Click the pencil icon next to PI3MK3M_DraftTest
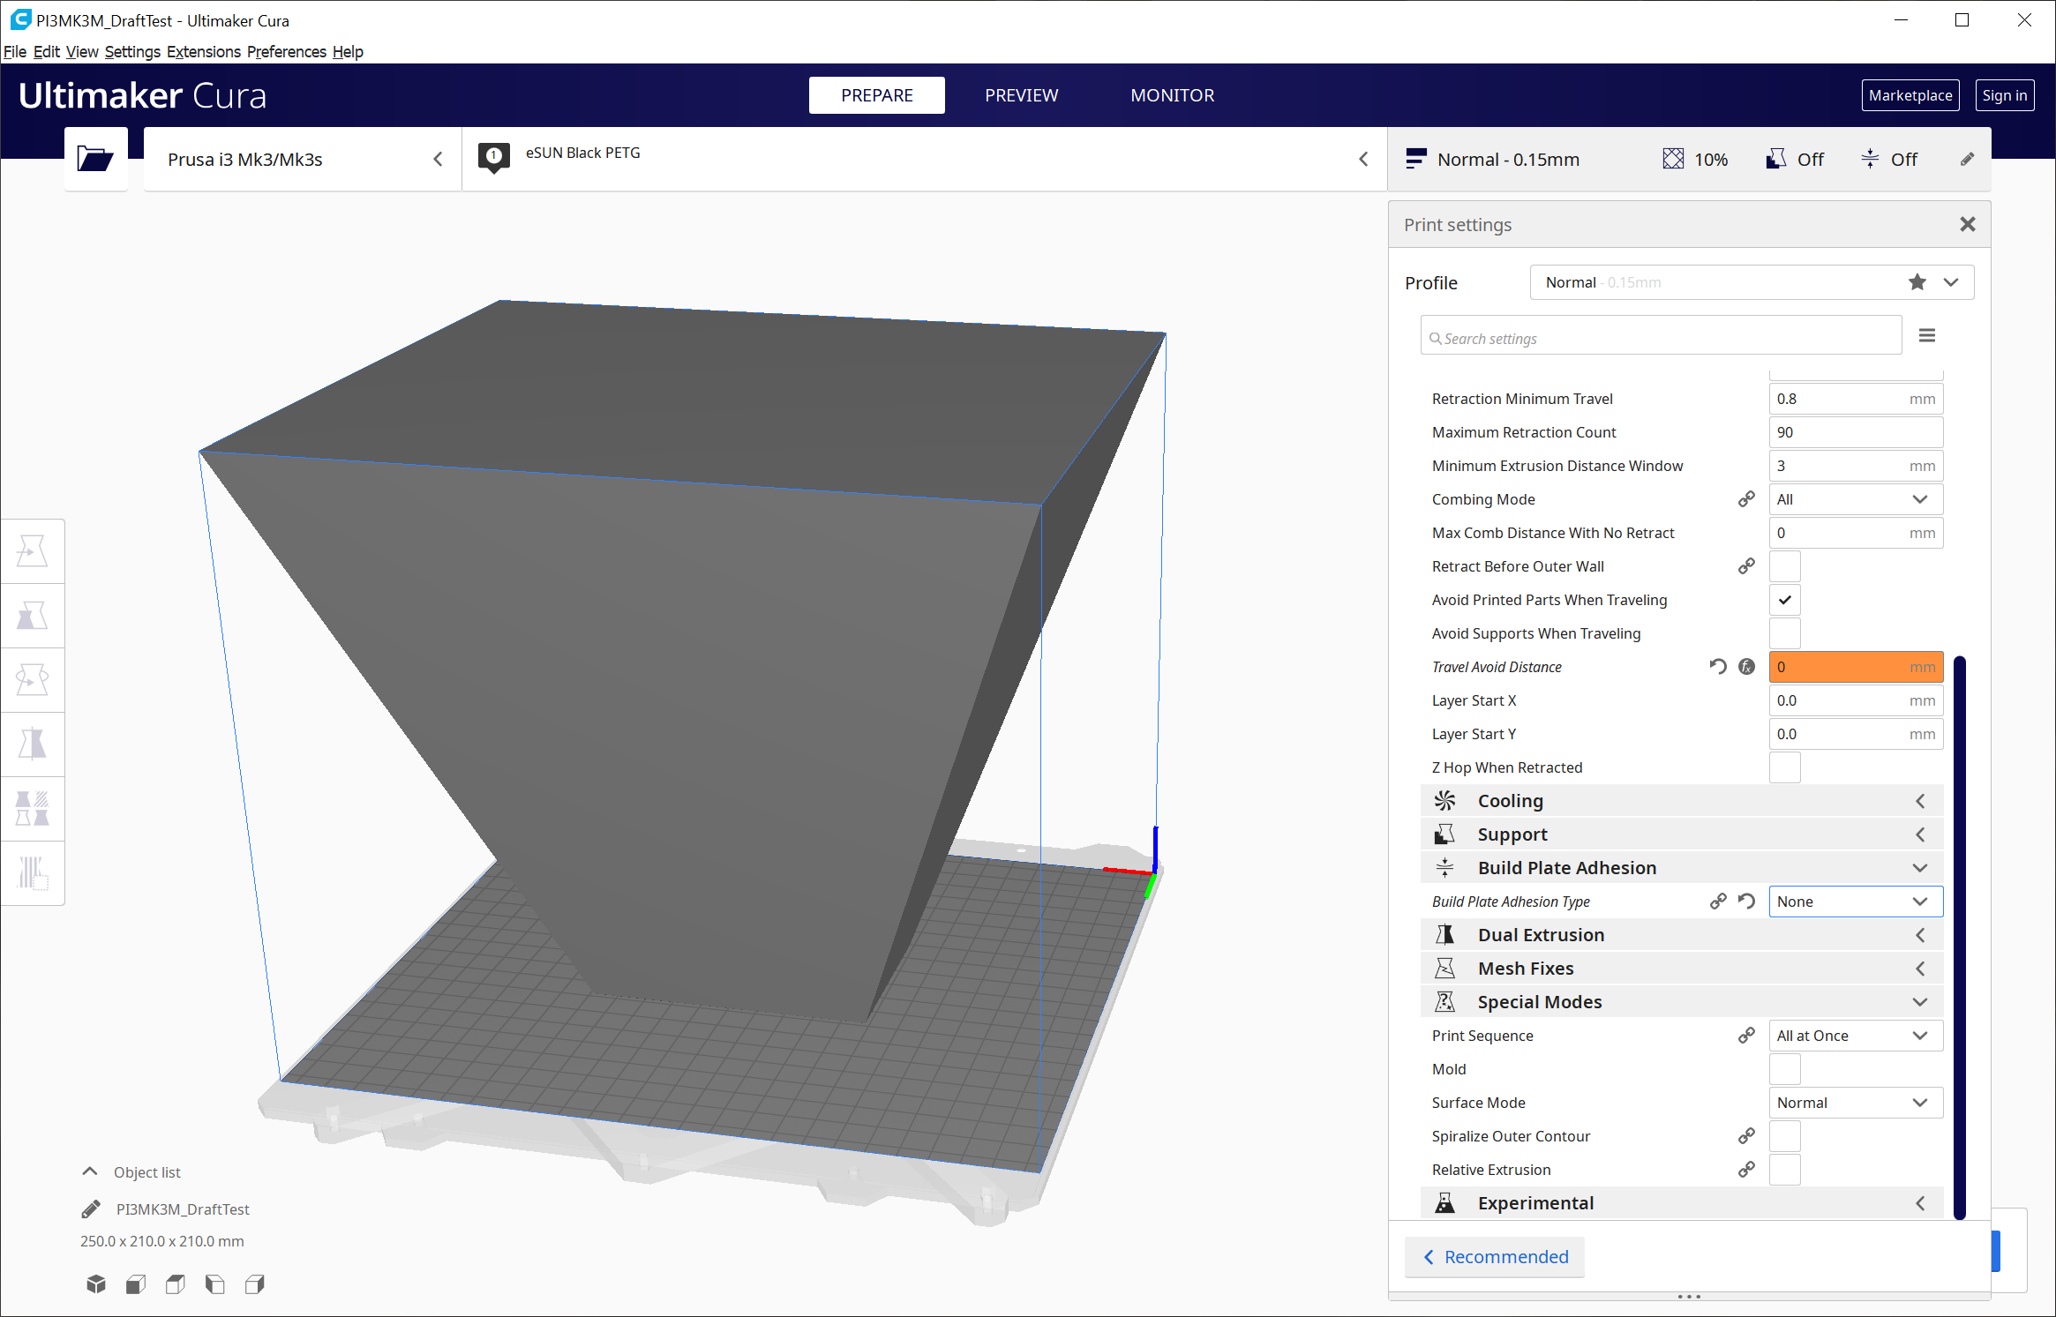The width and height of the screenshot is (2056, 1317). (x=90, y=1209)
